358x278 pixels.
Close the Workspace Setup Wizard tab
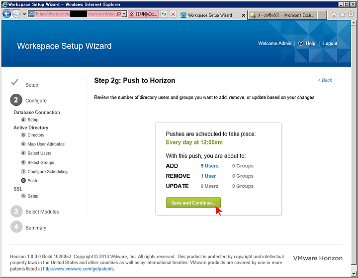pyautogui.click(x=243, y=15)
